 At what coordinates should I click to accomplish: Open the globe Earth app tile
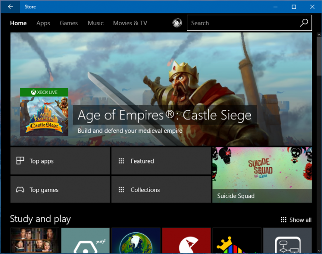(136, 240)
